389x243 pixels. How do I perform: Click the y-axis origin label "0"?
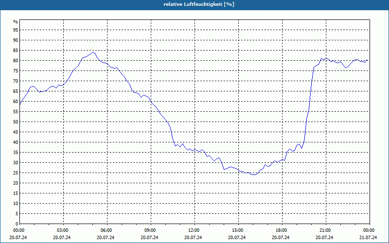(x=17, y=224)
